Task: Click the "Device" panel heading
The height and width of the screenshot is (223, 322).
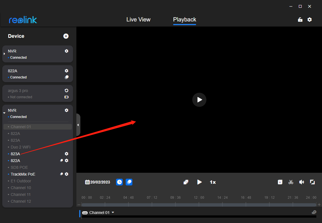Action: [16, 36]
